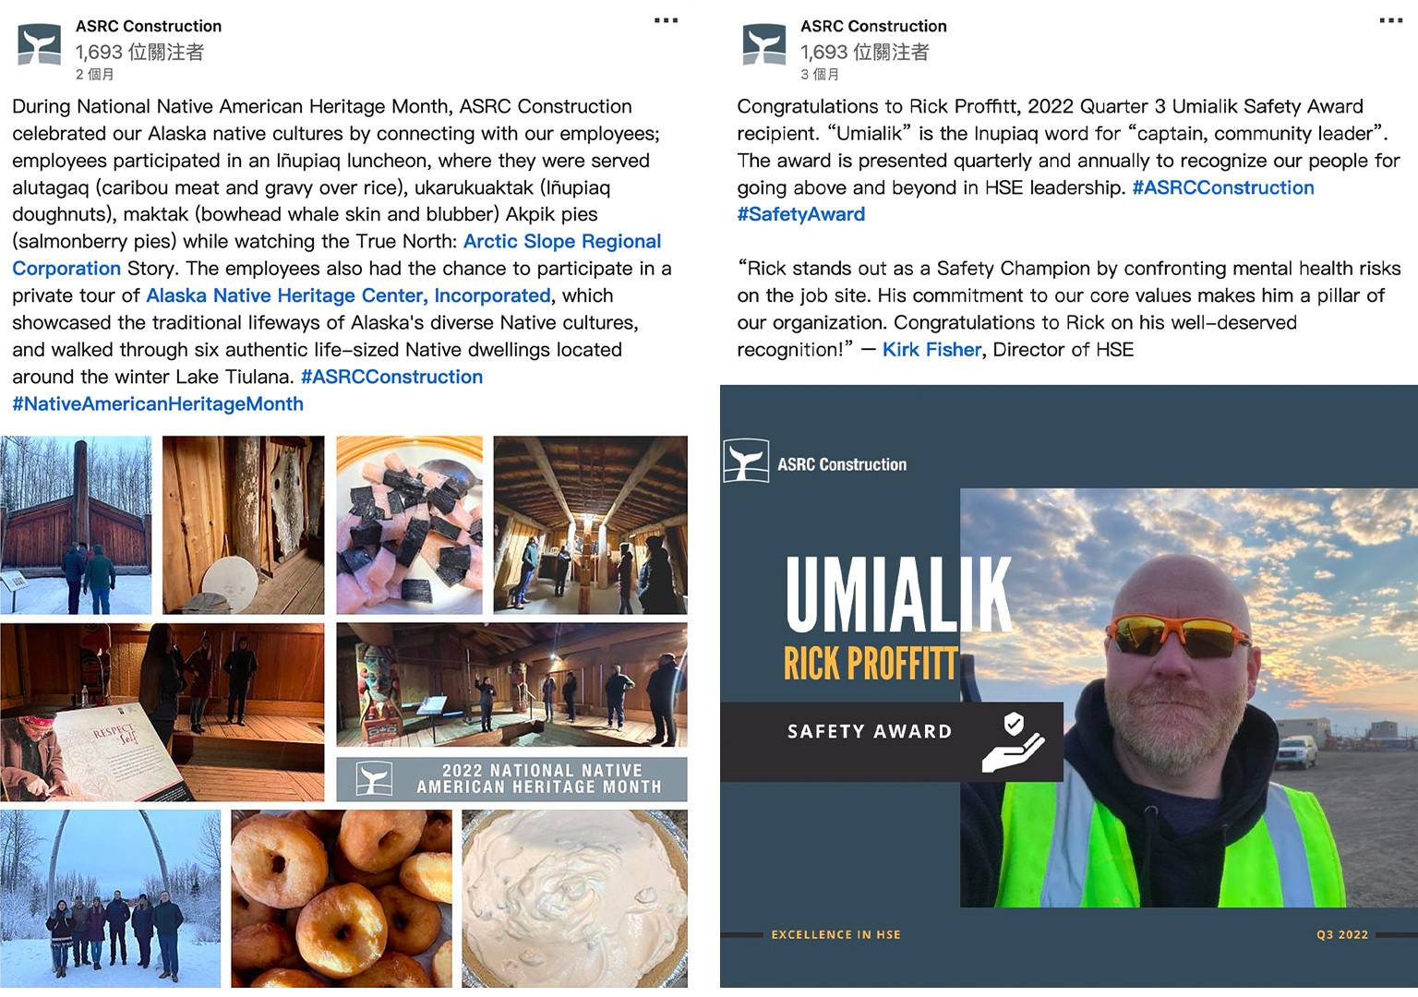Click the #SafetyAward hashtag

click(x=800, y=214)
